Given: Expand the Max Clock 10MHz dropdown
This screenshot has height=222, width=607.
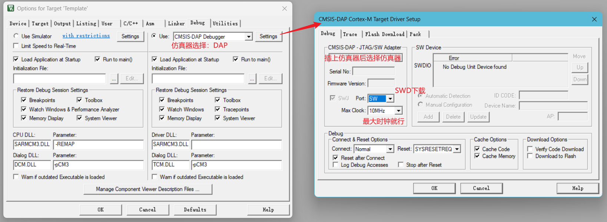Looking at the screenshot, I should tap(399, 111).
